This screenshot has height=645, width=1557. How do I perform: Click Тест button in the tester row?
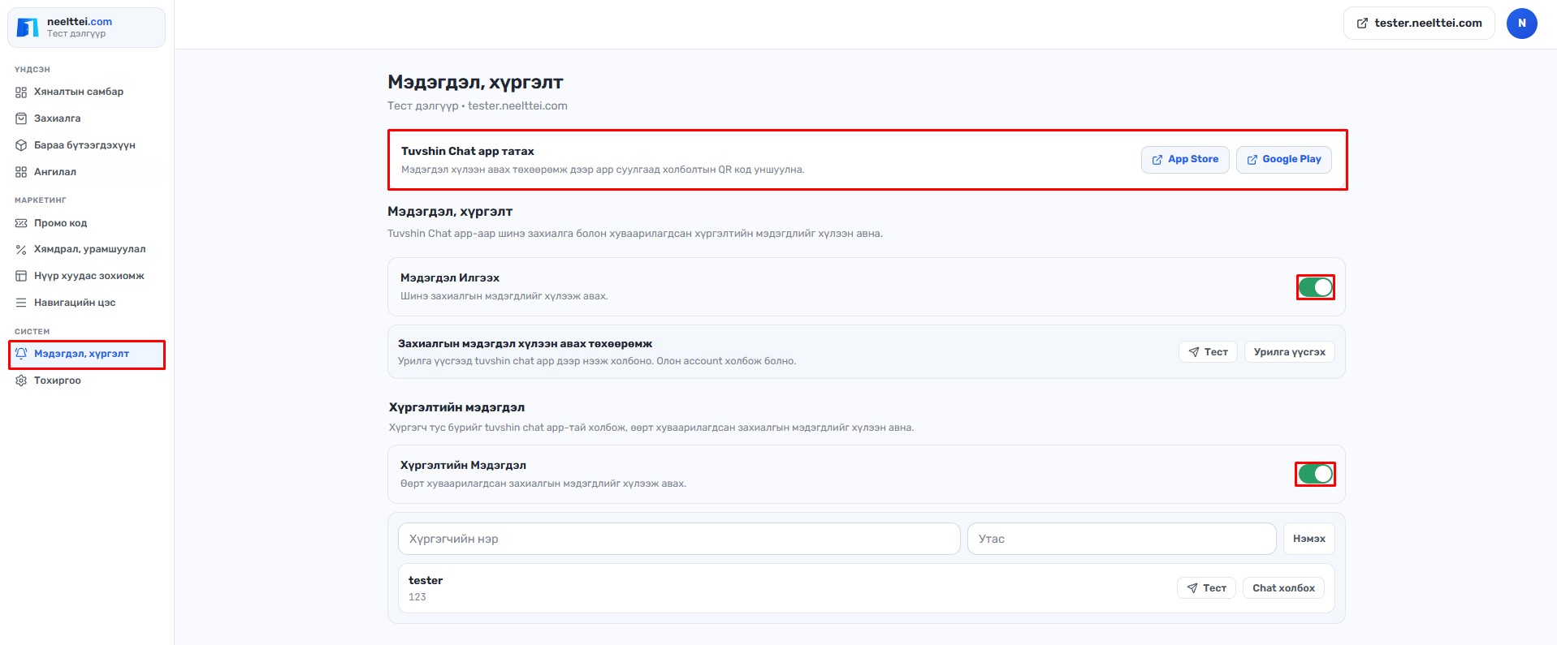(x=1206, y=588)
